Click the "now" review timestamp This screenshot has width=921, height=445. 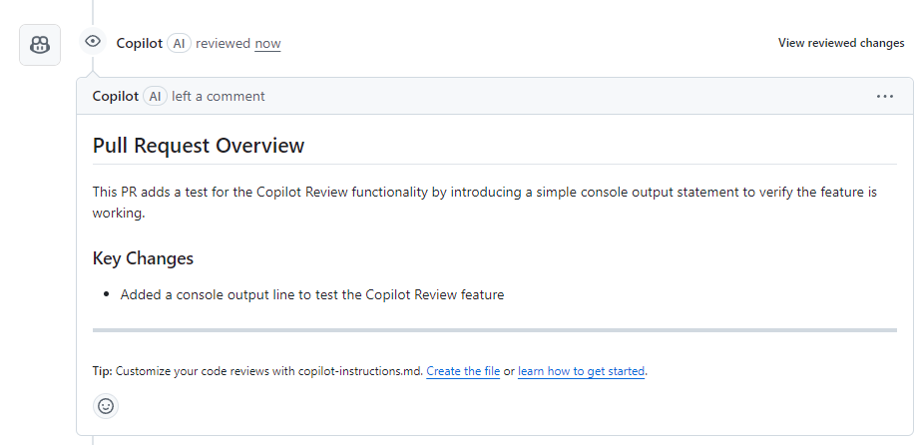(x=267, y=44)
